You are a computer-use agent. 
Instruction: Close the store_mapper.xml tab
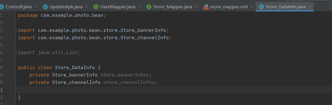pos(252,7)
